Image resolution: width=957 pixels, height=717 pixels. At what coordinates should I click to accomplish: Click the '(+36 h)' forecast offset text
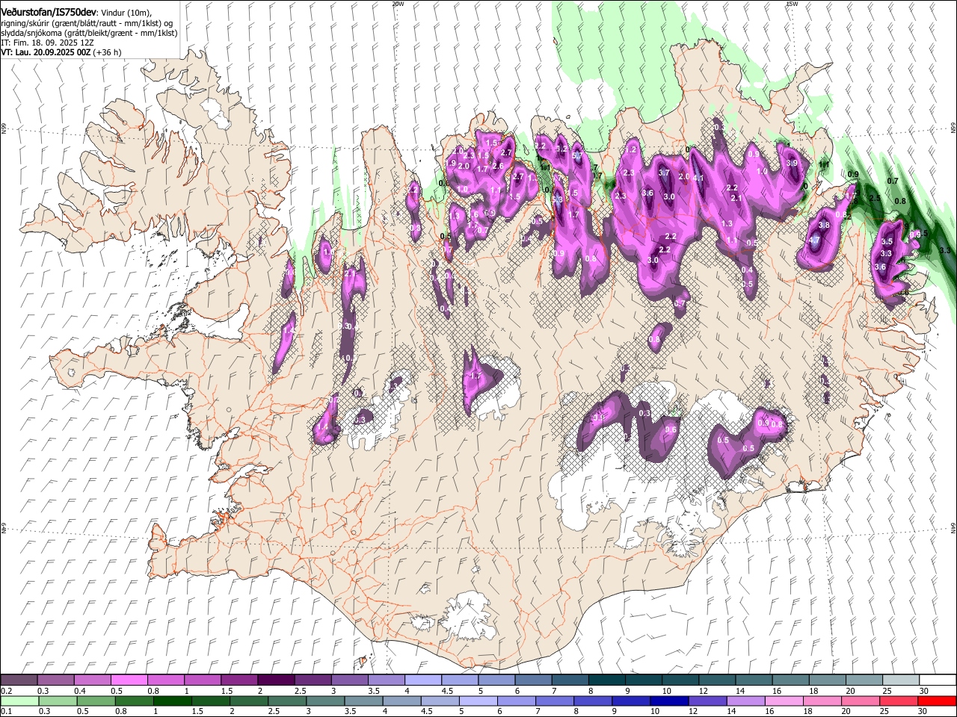click(108, 52)
